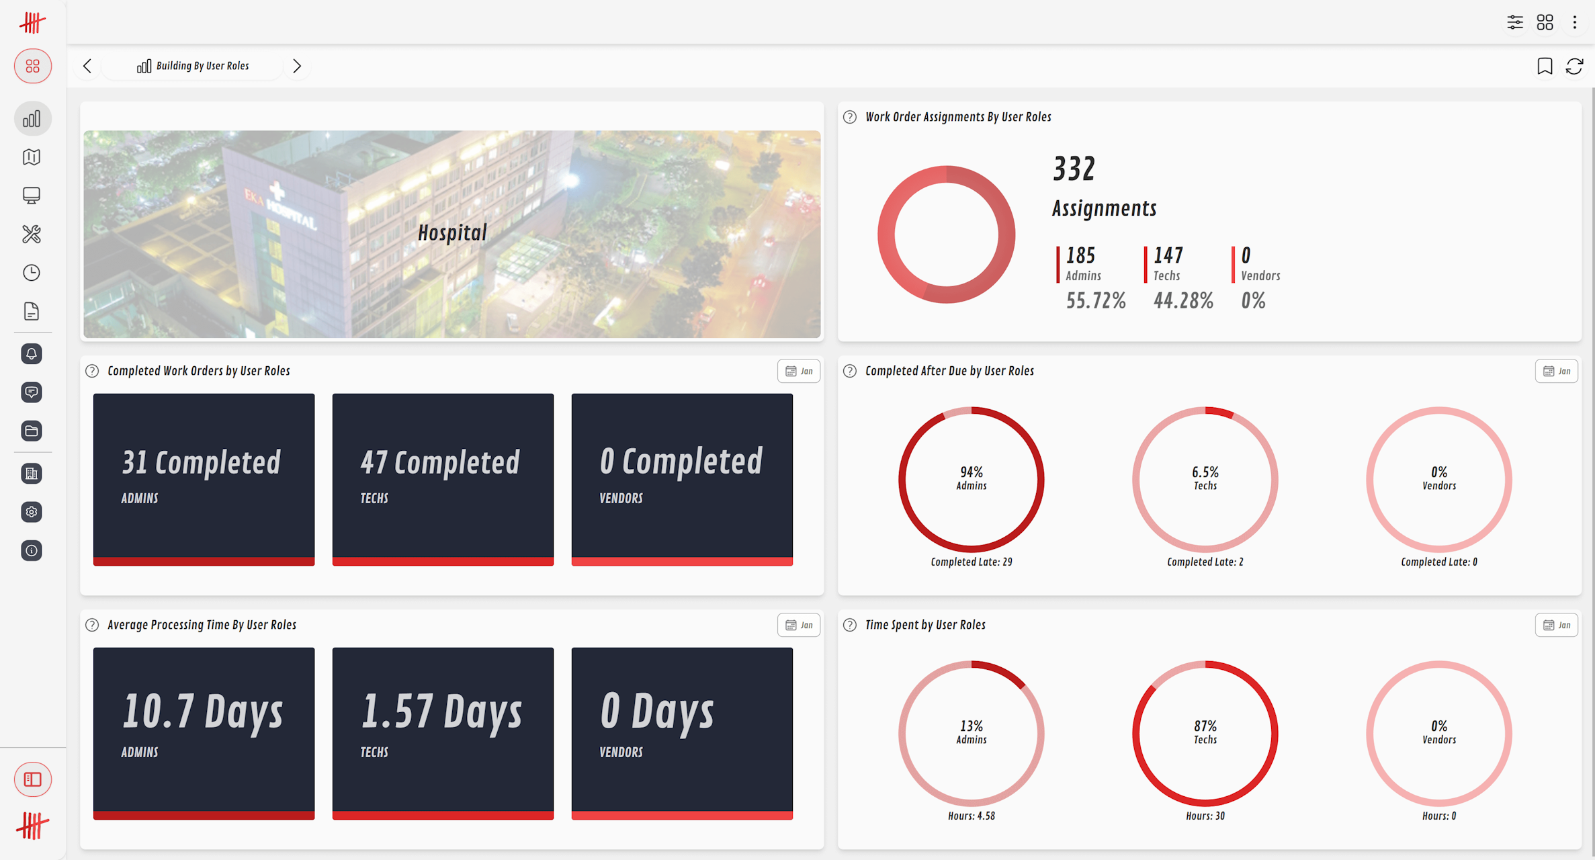Screen dimensions: 1595x860
Task: Click the 94% Admins completed-late ring
Action: (x=971, y=479)
